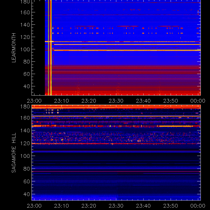Click the 23:10 time label under the Learmonth plot
Viewport: 210px width, 210px height.
pos(61,101)
